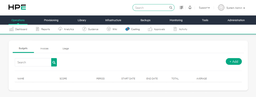Select the Guidance compass icon
256x97 pixels.
pos(84,29)
